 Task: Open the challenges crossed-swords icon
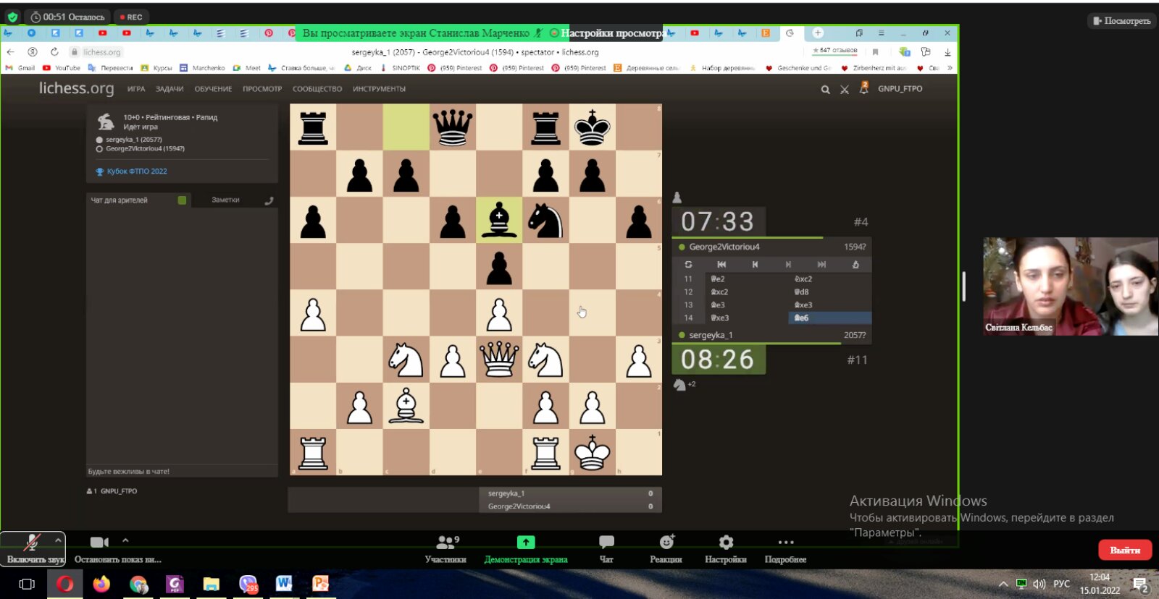tap(845, 90)
